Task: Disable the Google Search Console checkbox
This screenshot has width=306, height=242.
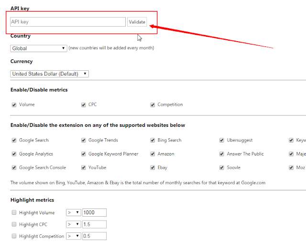Action: point(14,168)
